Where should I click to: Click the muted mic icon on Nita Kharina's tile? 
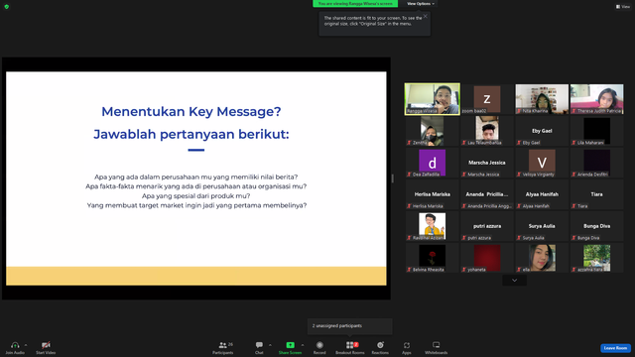519,111
